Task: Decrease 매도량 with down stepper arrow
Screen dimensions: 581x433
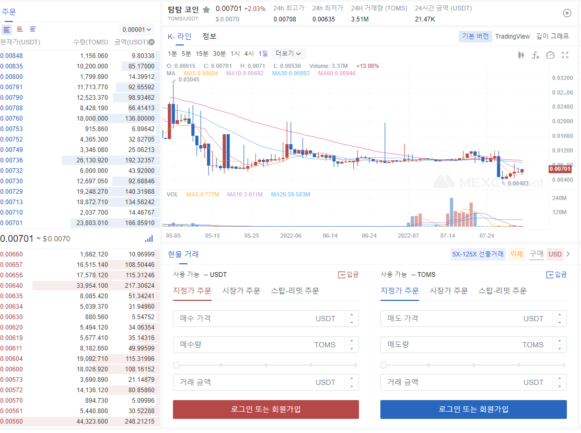Action: (x=560, y=349)
